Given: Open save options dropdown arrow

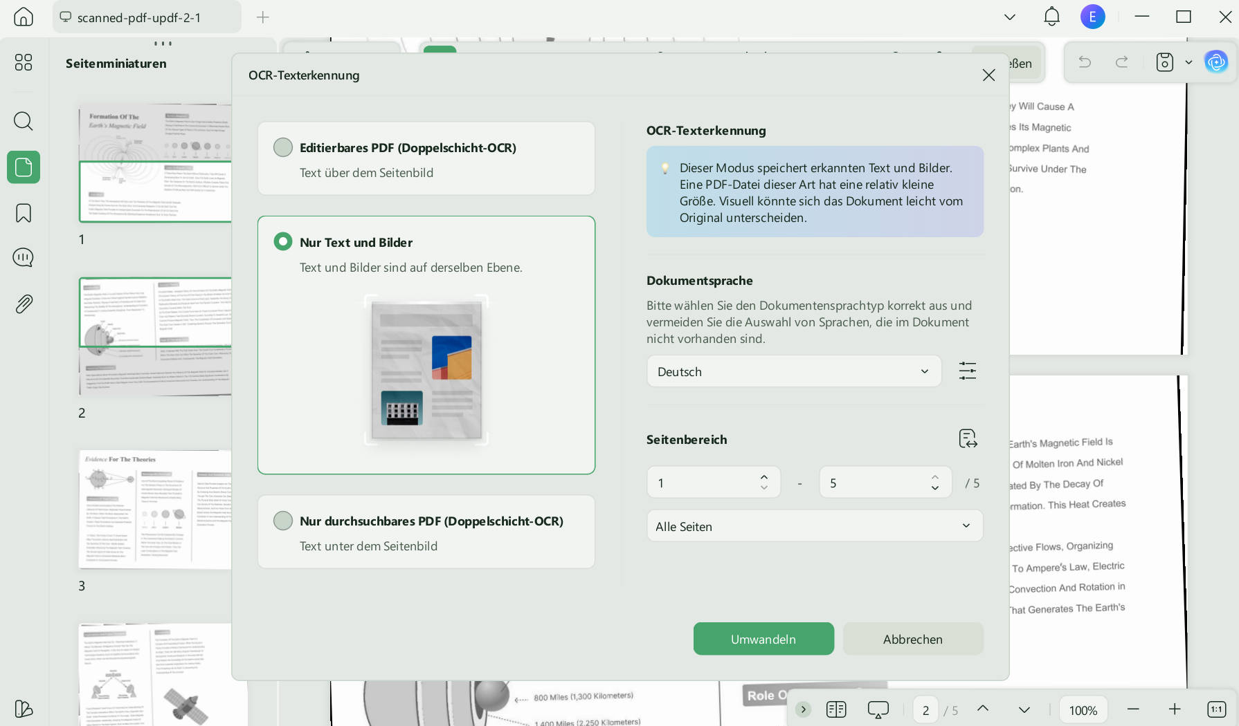Looking at the screenshot, I should pyautogui.click(x=1188, y=62).
